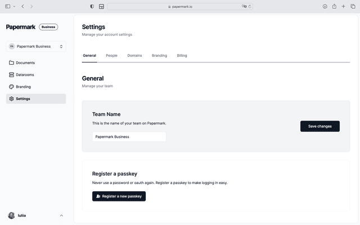Click the tab layout icon beside address bar

point(101,6)
